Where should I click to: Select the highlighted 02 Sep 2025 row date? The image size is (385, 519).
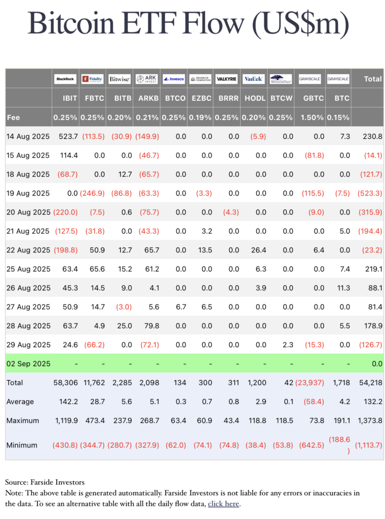point(28,364)
